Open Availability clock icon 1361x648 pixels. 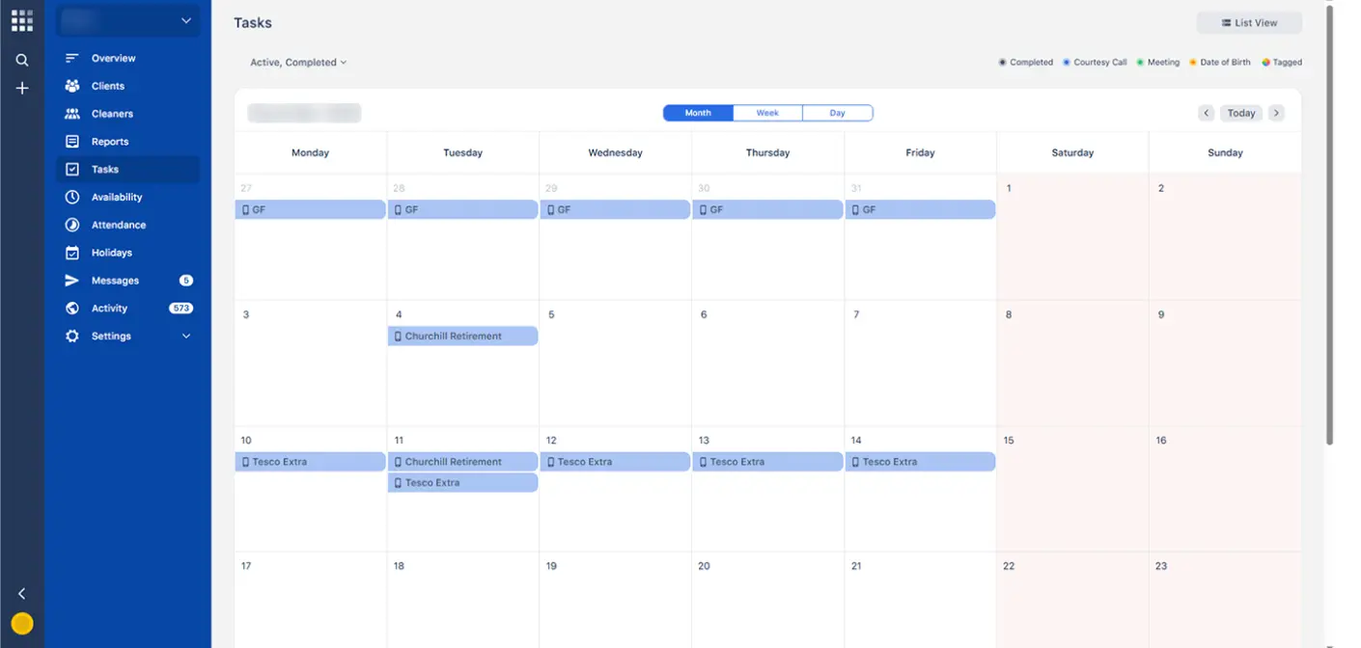[x=72, y=197]
